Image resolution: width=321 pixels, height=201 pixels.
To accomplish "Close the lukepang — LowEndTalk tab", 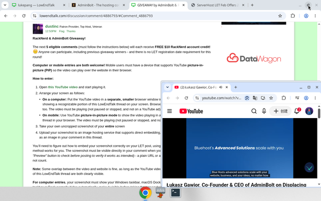I will coord(64,5).
